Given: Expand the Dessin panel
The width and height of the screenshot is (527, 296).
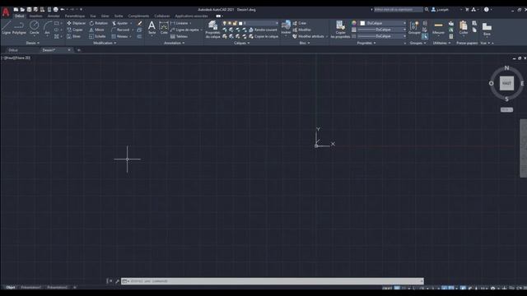Looking at the screenshot, I should point(33,43).
